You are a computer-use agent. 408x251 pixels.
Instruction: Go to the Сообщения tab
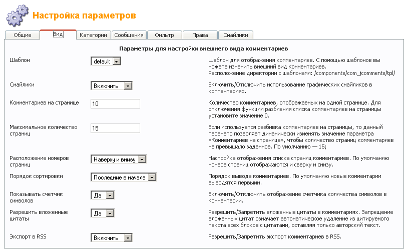pyautogui.click(x=129, y=35)
